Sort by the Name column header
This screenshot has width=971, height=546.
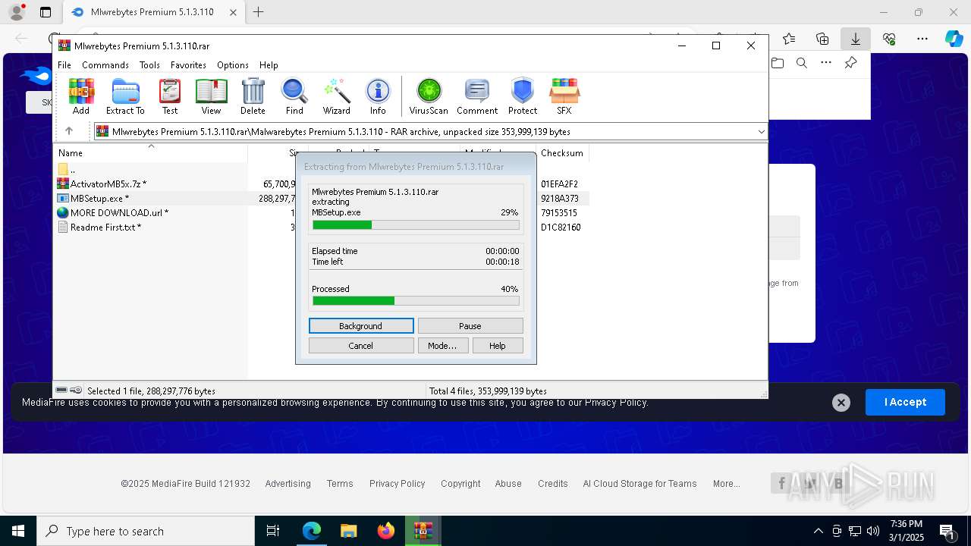pos(151,153)
